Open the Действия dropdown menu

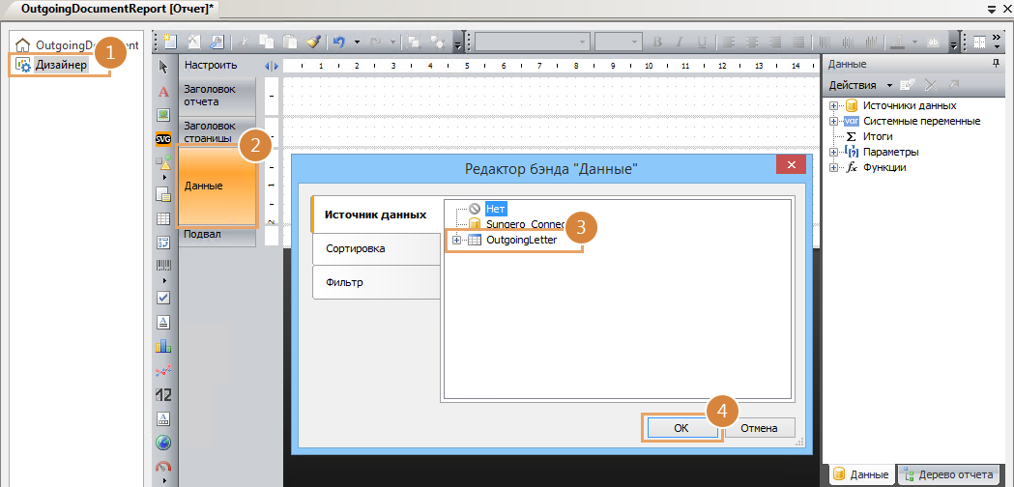tap(860, 85)
